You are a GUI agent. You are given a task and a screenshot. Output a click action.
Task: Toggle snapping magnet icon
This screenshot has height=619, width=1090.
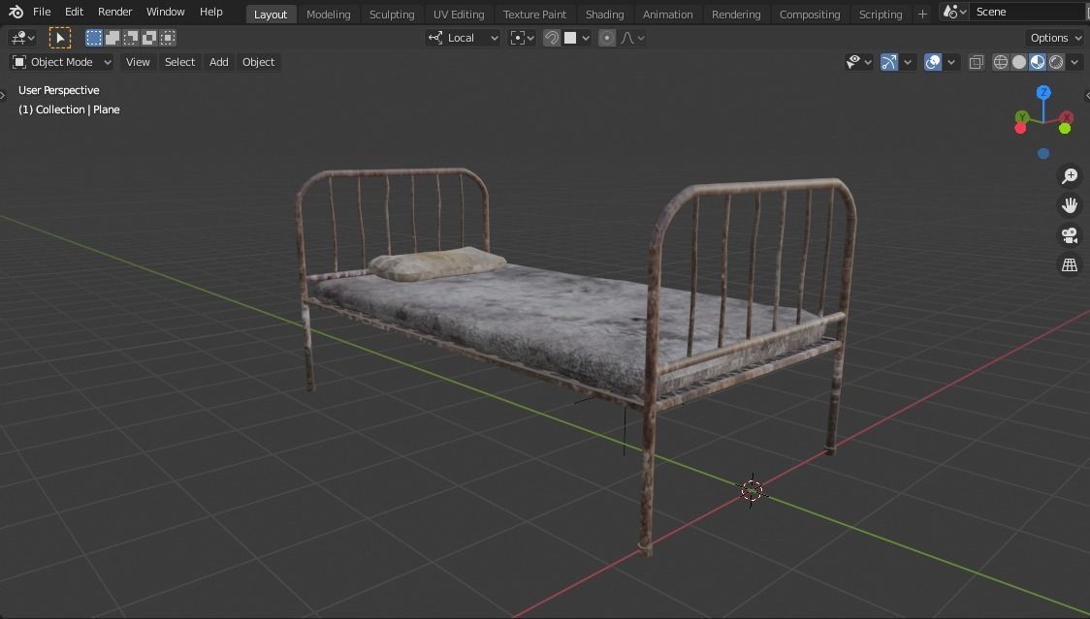551,38
